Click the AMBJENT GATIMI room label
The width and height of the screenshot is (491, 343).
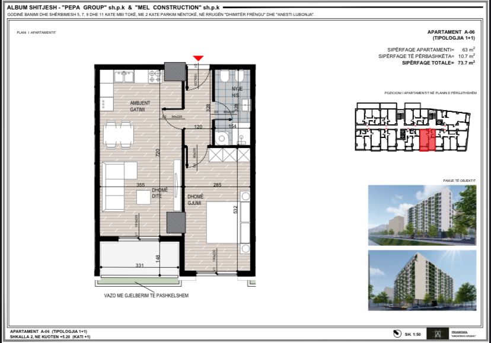[141, 105]
